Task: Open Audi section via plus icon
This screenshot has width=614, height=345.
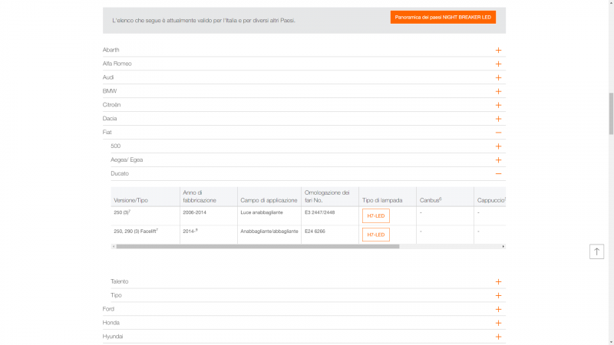Action: pos(498,77)
